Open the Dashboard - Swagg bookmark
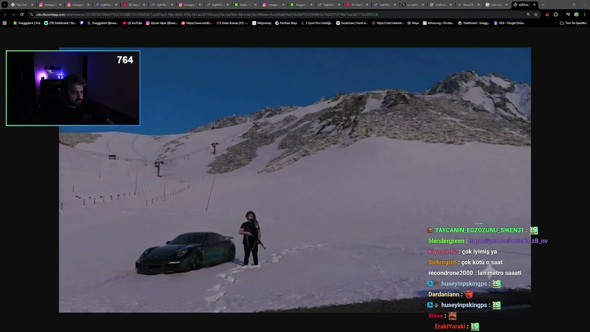This screenshot has height=332, width=590. [x=474, y=23]
